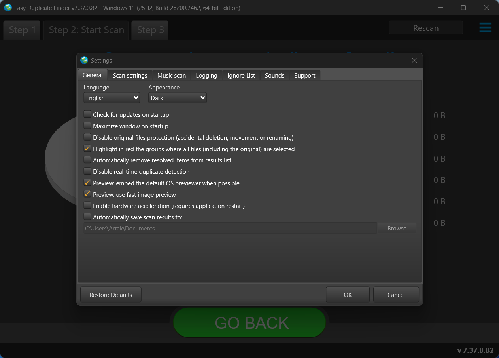Enable Check for updates on startup
499x358 pixels.
[87, 114]
